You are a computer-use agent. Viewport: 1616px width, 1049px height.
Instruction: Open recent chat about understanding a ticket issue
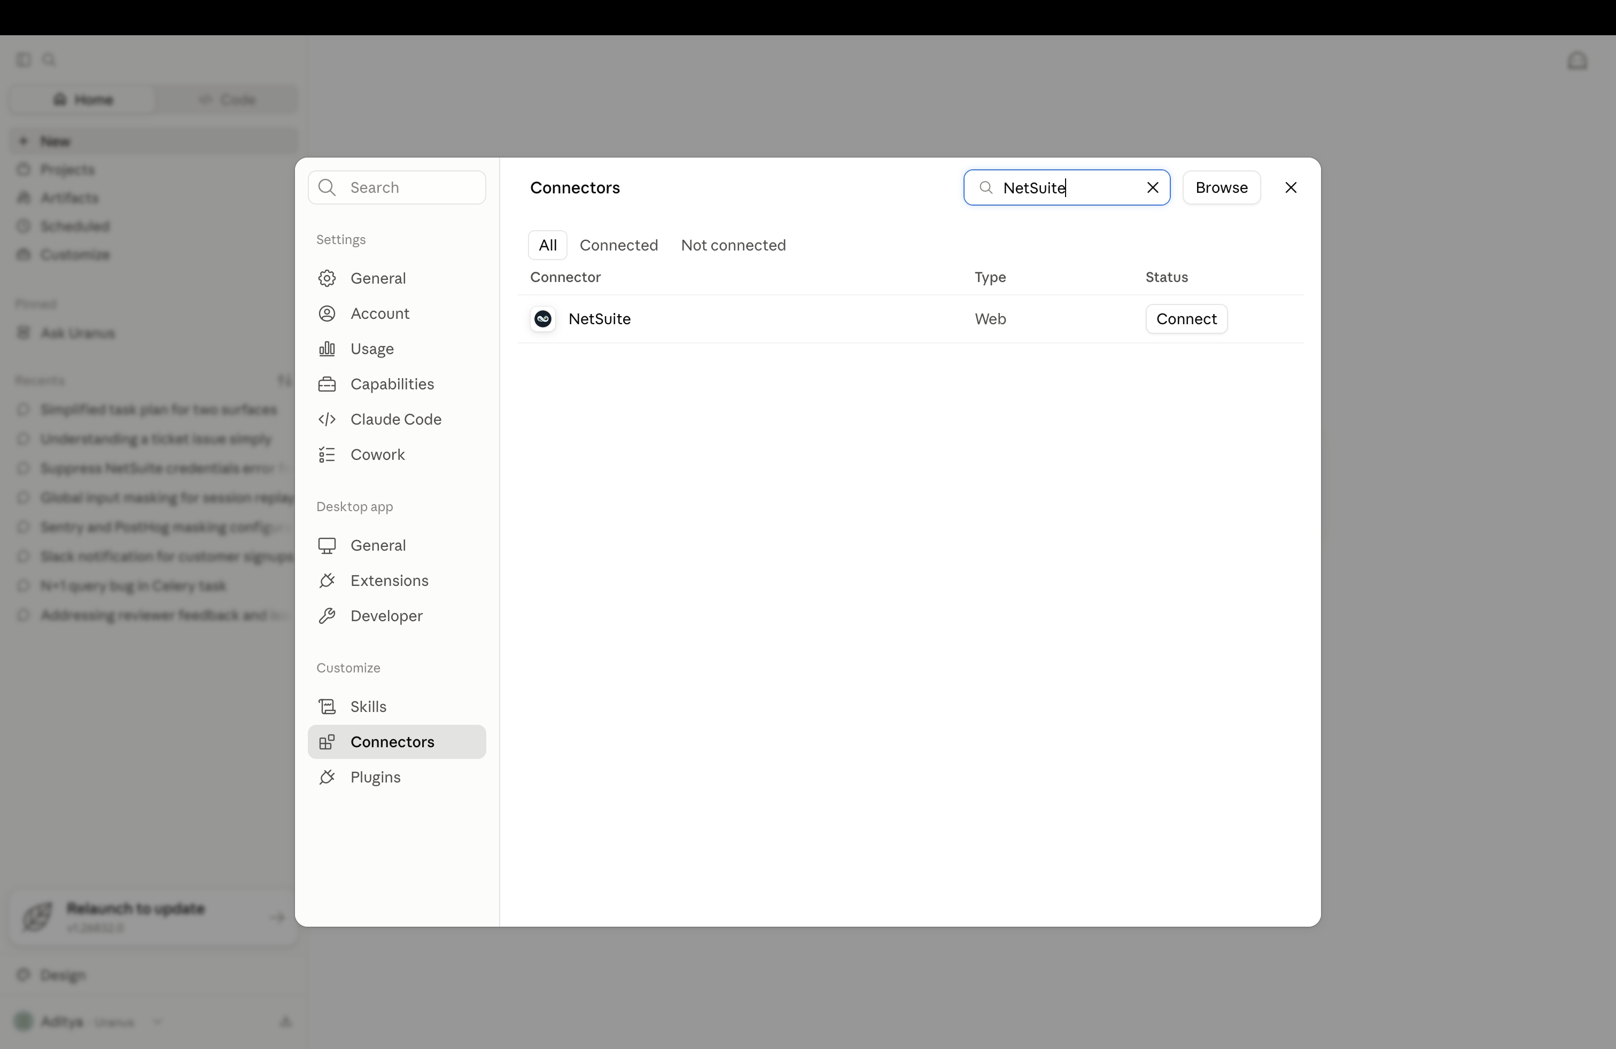153,439
